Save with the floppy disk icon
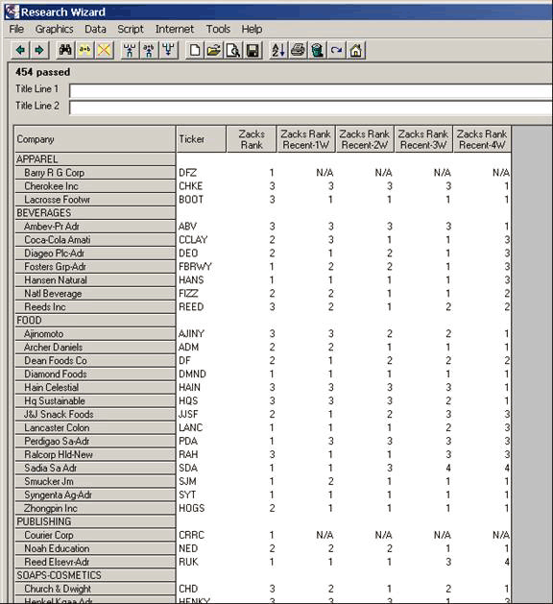The width and height of the screenshot is (553, 604). [252, 50]
